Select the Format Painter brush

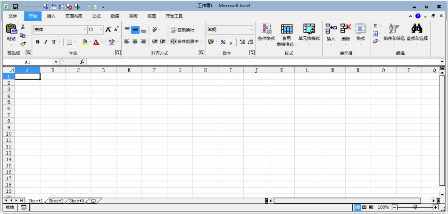(x=23, y=44)
